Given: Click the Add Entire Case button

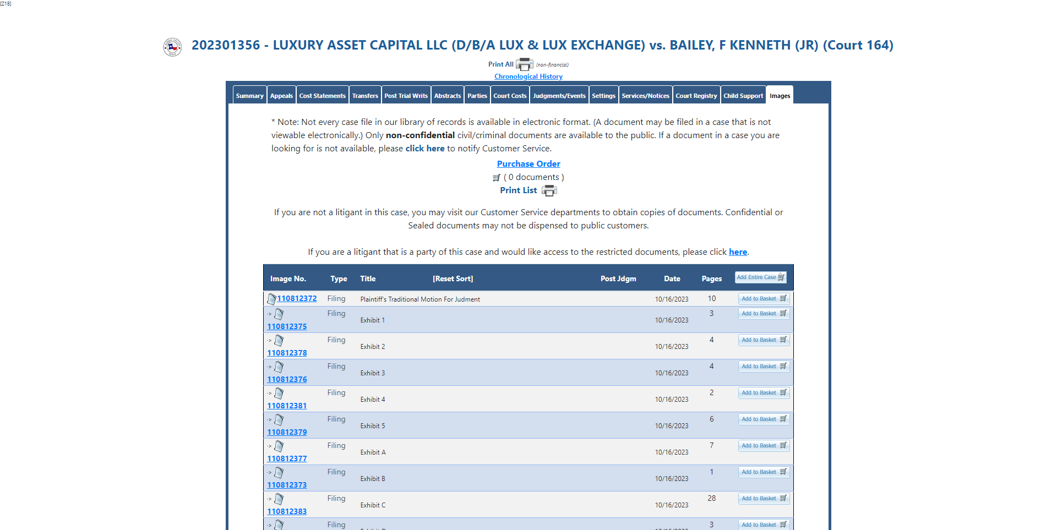Looking at the screenshot, I should (761, 277).
